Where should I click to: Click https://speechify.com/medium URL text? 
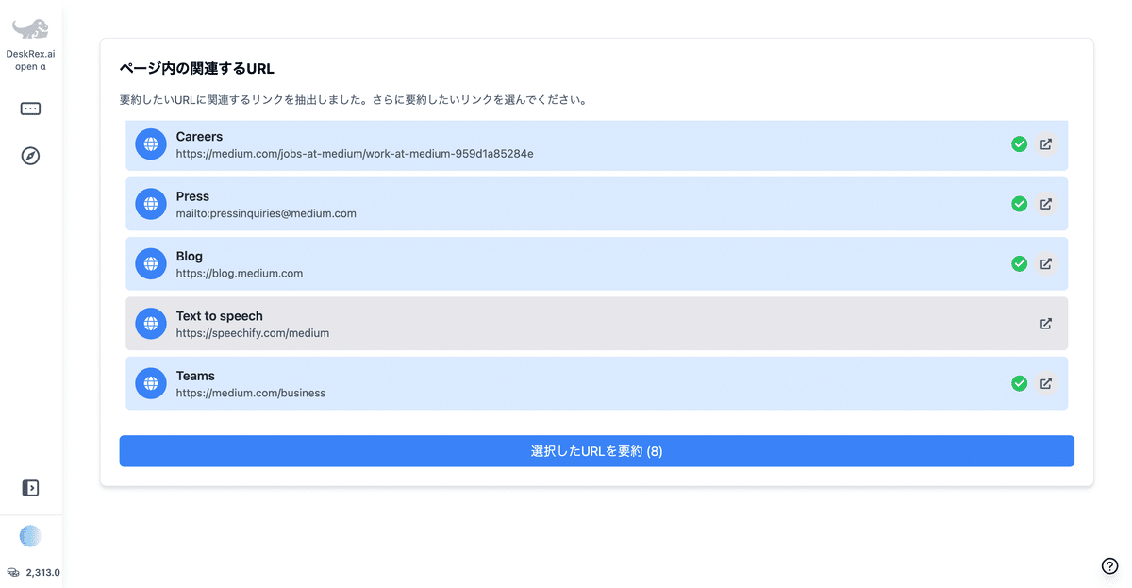(x=252, y=333)
